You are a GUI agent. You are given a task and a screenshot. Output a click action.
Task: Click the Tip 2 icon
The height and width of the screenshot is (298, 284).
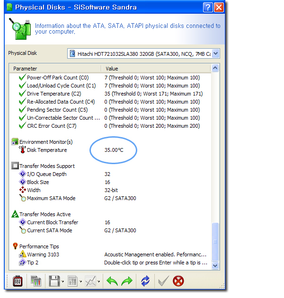click(23, 262)
